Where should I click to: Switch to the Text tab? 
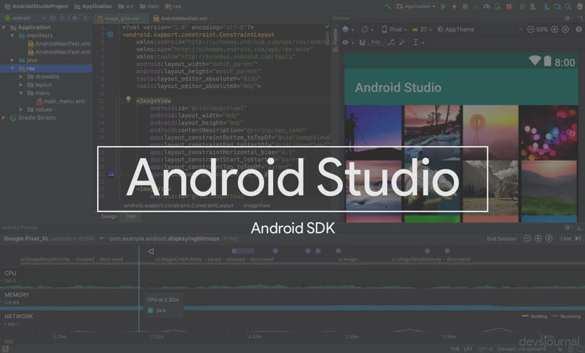pyautogui.click(x=131, y=216)
